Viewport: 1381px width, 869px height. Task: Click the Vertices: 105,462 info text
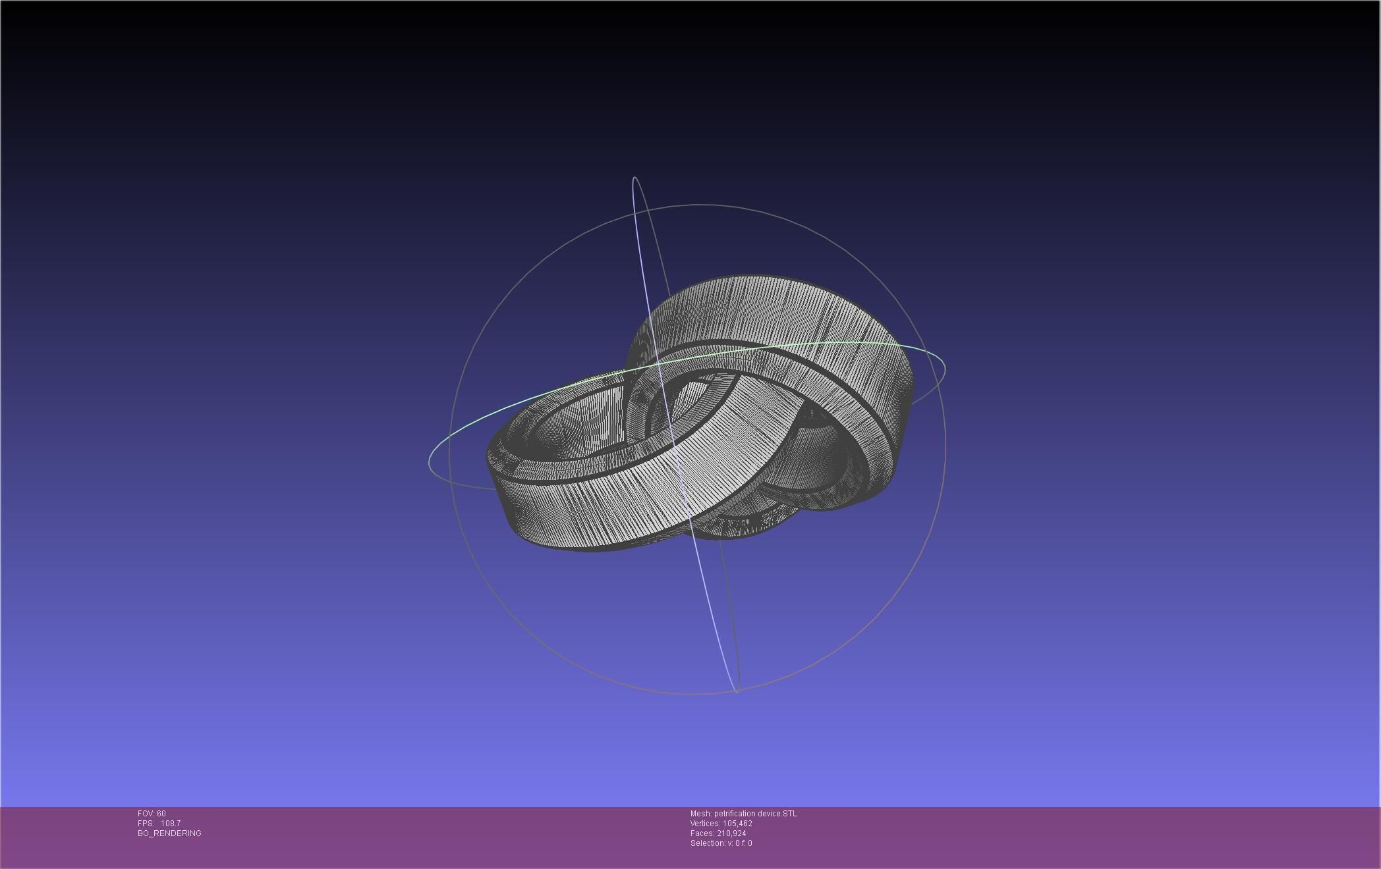(x=721, y=824)
